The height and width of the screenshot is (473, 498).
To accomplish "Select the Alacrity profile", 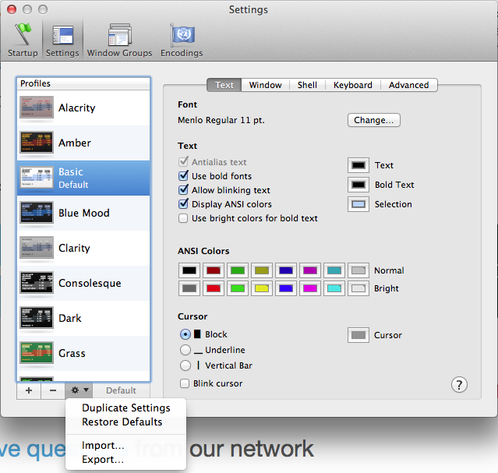I will [x=83, y=108].
